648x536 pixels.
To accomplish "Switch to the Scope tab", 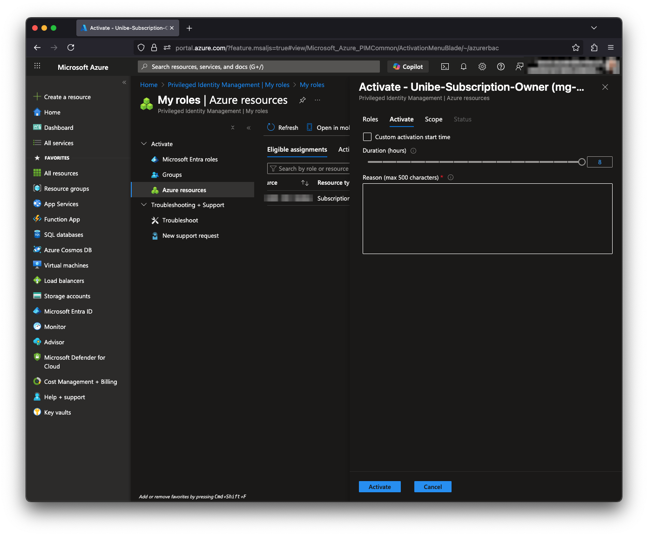I will coord(433,119).
